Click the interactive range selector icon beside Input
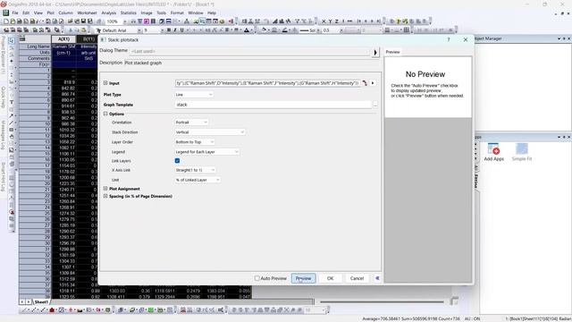This screenshot has height=322, width=572. tap(365, 83)
